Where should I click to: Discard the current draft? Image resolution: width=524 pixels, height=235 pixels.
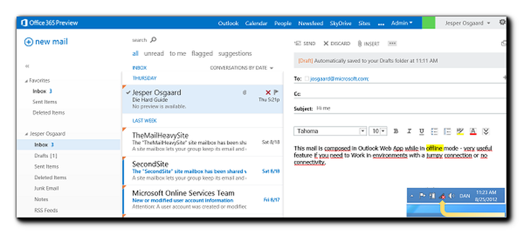(x=336, y=43)
